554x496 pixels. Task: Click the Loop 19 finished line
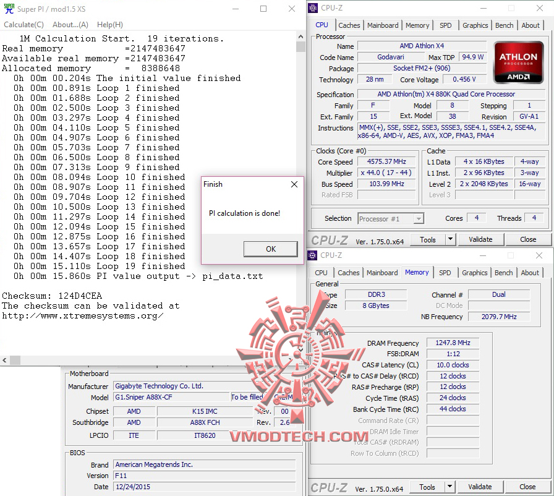99,266
